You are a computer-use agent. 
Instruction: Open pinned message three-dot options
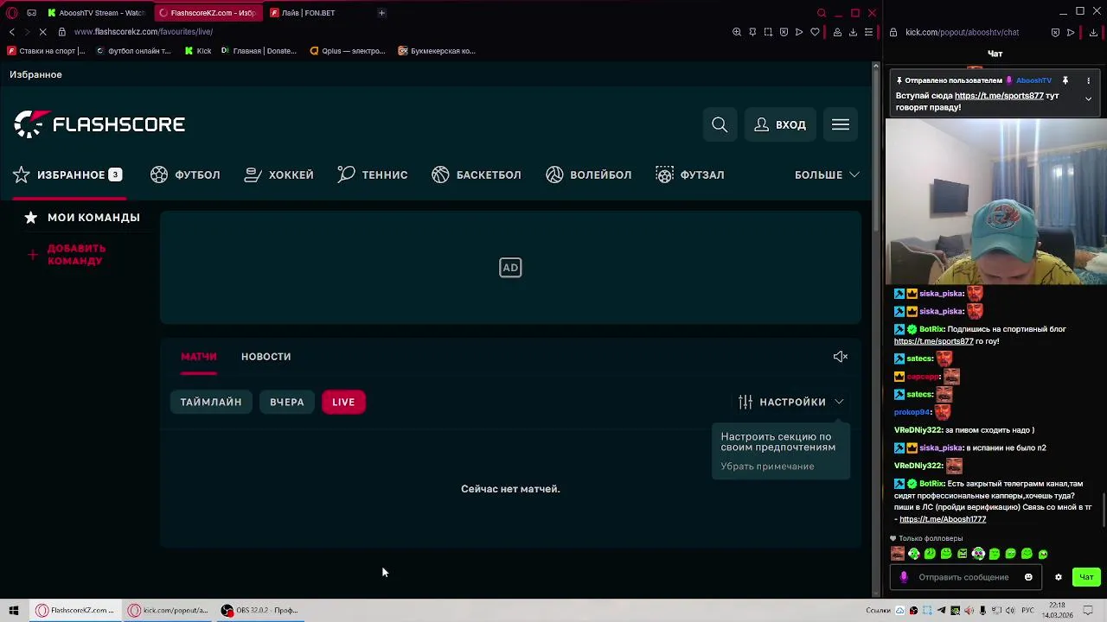pyautogui.click(x=1088, y=80)
